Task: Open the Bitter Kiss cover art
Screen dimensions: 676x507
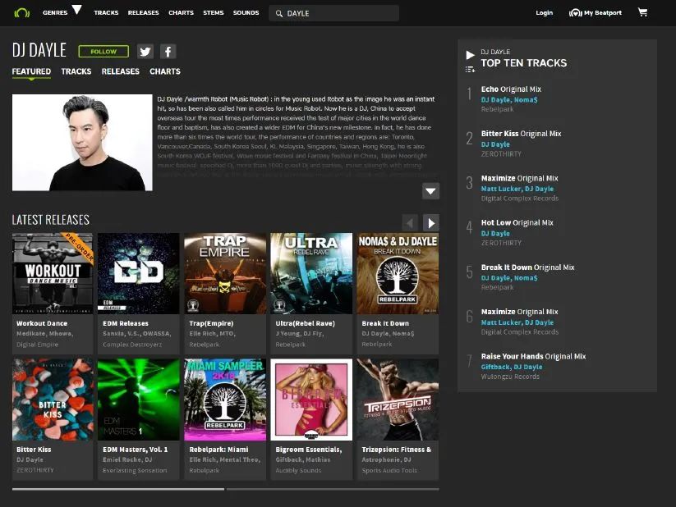Action: [x=53, y=400]
